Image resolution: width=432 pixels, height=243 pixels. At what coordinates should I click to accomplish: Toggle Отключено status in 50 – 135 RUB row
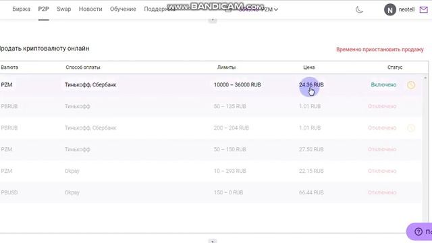point(382,107)
